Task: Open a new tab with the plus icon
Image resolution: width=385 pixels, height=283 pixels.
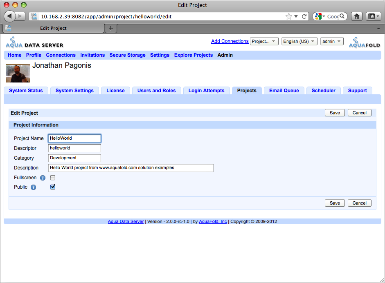Action: [x=111, y=28]
